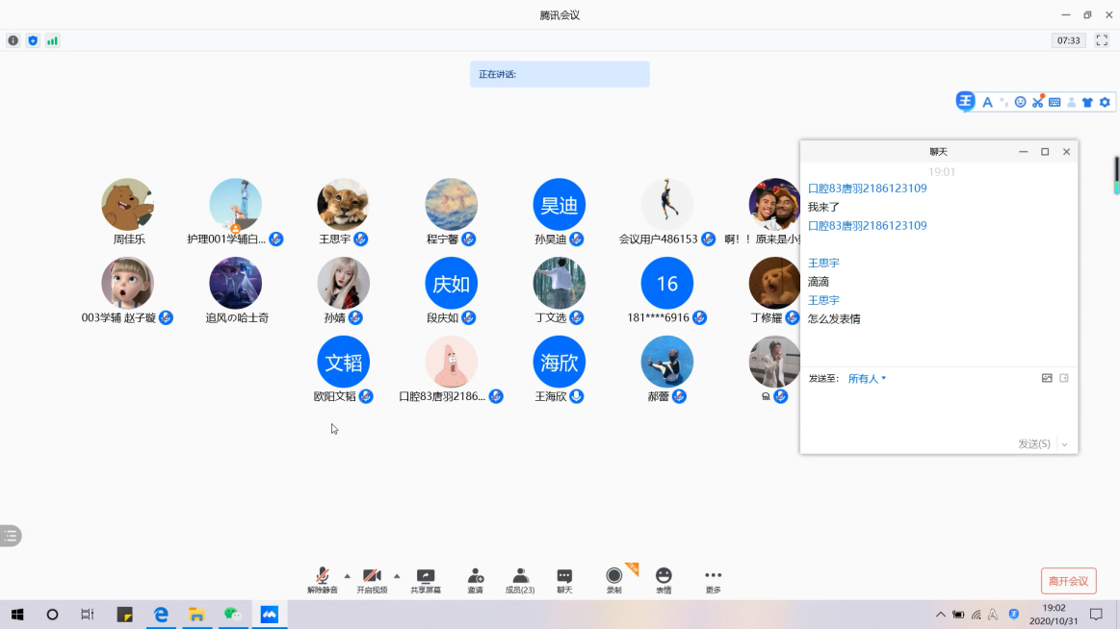Click sender name 王思宇 above 滴滴
The height and width of the screenshot is (629, 1120).
[x=823, y=264]
